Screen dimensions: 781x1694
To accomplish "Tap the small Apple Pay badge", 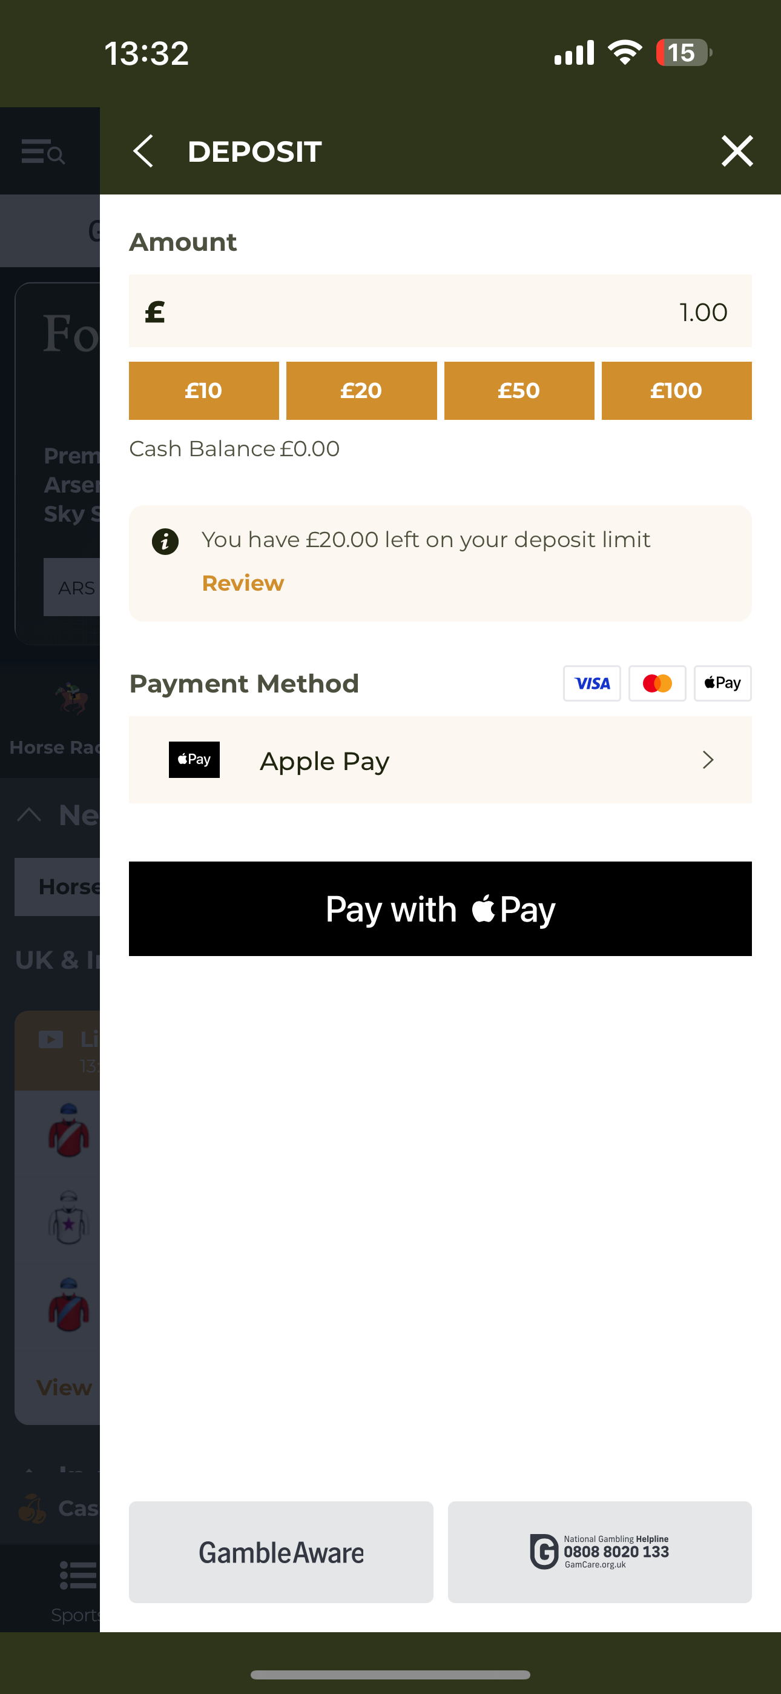I will click(x=722, y=683).
